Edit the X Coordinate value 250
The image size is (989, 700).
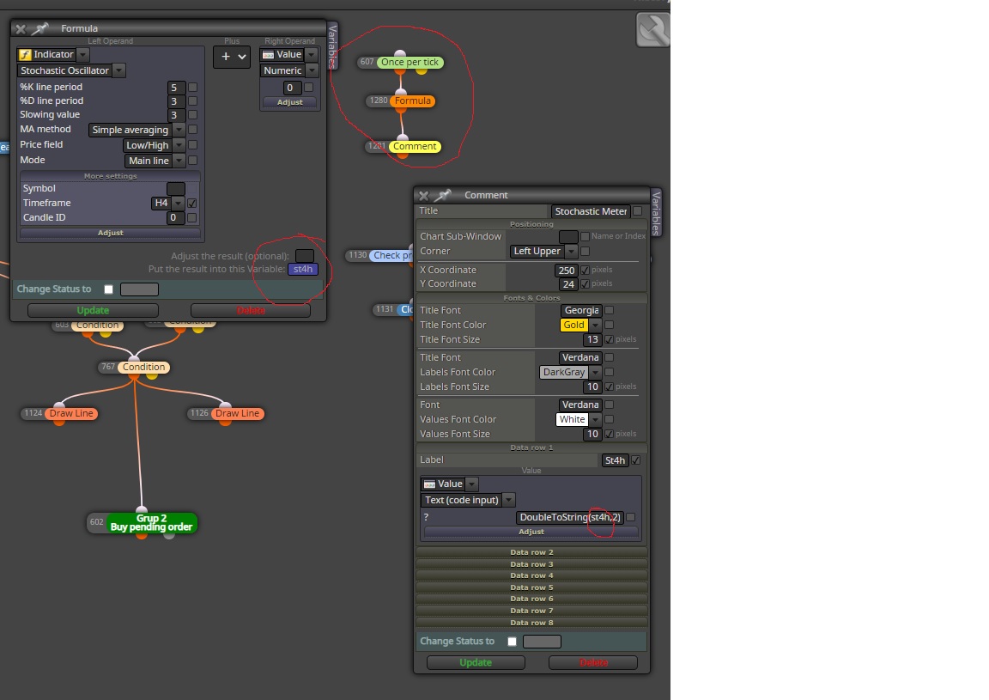(567, 271)
